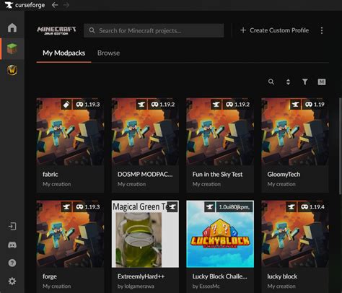The height and width of the screenshot is (293, 342).
Task: Open the three-dot more options menu
Action: (322, 30)
